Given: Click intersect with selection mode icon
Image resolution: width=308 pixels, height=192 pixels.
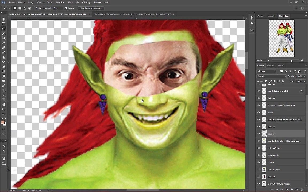Looking at the screenshot, I should click(x=29, y=8).
